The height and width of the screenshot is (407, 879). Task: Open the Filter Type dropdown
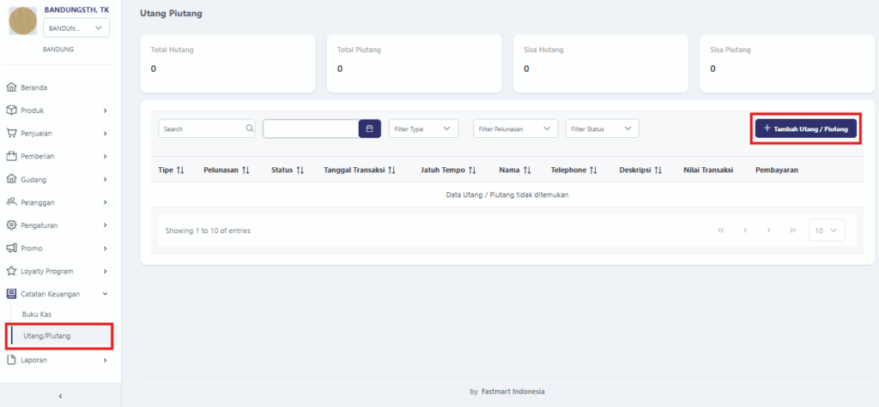click(423, 129)
